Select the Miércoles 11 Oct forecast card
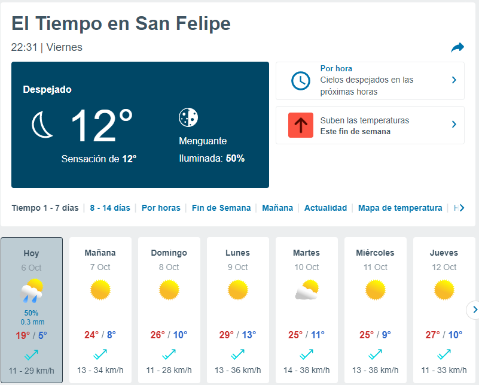479x385 pixels. coord(376,310)
